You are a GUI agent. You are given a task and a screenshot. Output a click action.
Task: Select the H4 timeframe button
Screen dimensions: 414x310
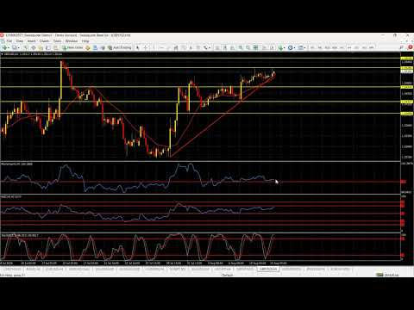click(349, 47)
